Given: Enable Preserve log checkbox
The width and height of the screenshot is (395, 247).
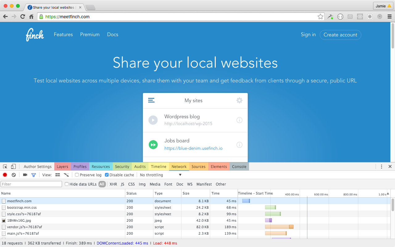Looking at the screenshot, I should point(77,175).
